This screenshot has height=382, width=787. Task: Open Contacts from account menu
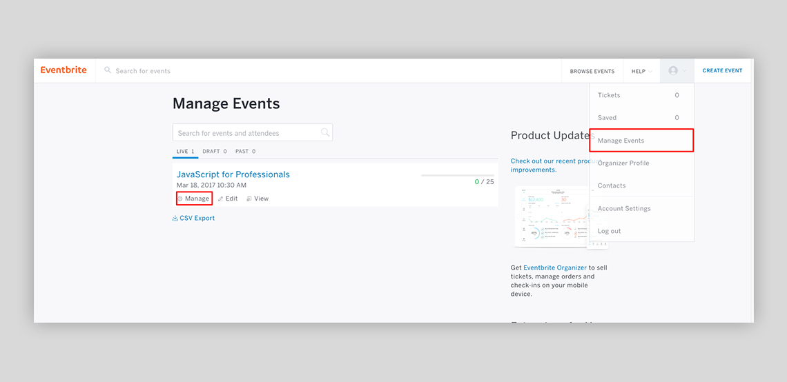[642, 185]
